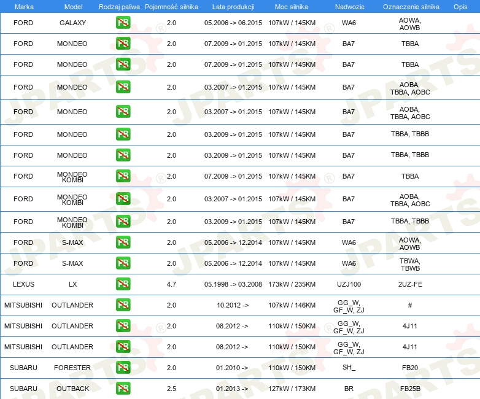Select OUTLANDER in the 107kW / 146KM row
480x399 pixels.
coord(72,305)
